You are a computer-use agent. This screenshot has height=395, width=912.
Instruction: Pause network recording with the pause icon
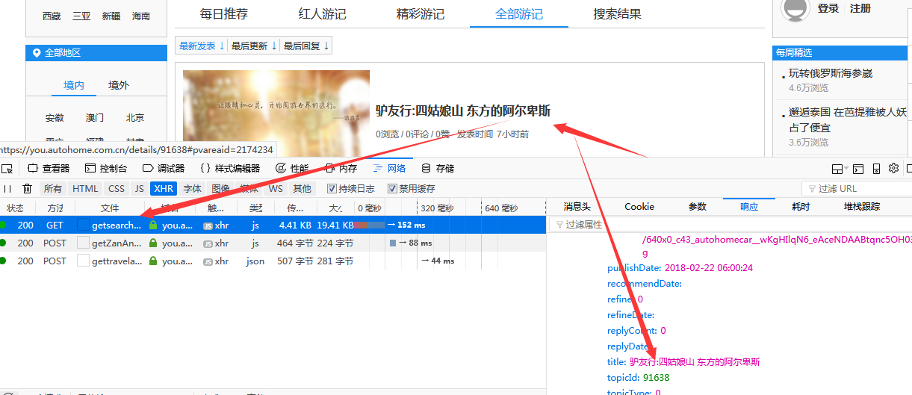pos(7,189)
